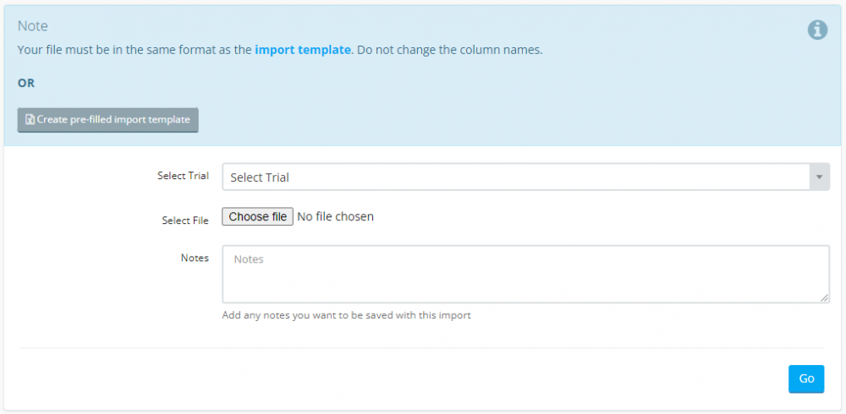Click the spreadsheet icon on the template button
The height and width of the screenshot is (414, 846).
tap(30, 120)
